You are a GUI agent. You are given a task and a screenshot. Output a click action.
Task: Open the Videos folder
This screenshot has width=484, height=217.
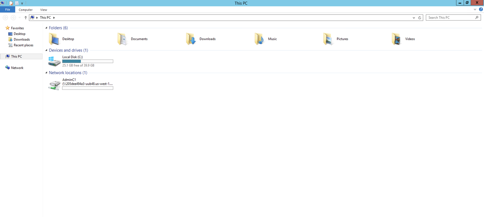tap(403, 39)
